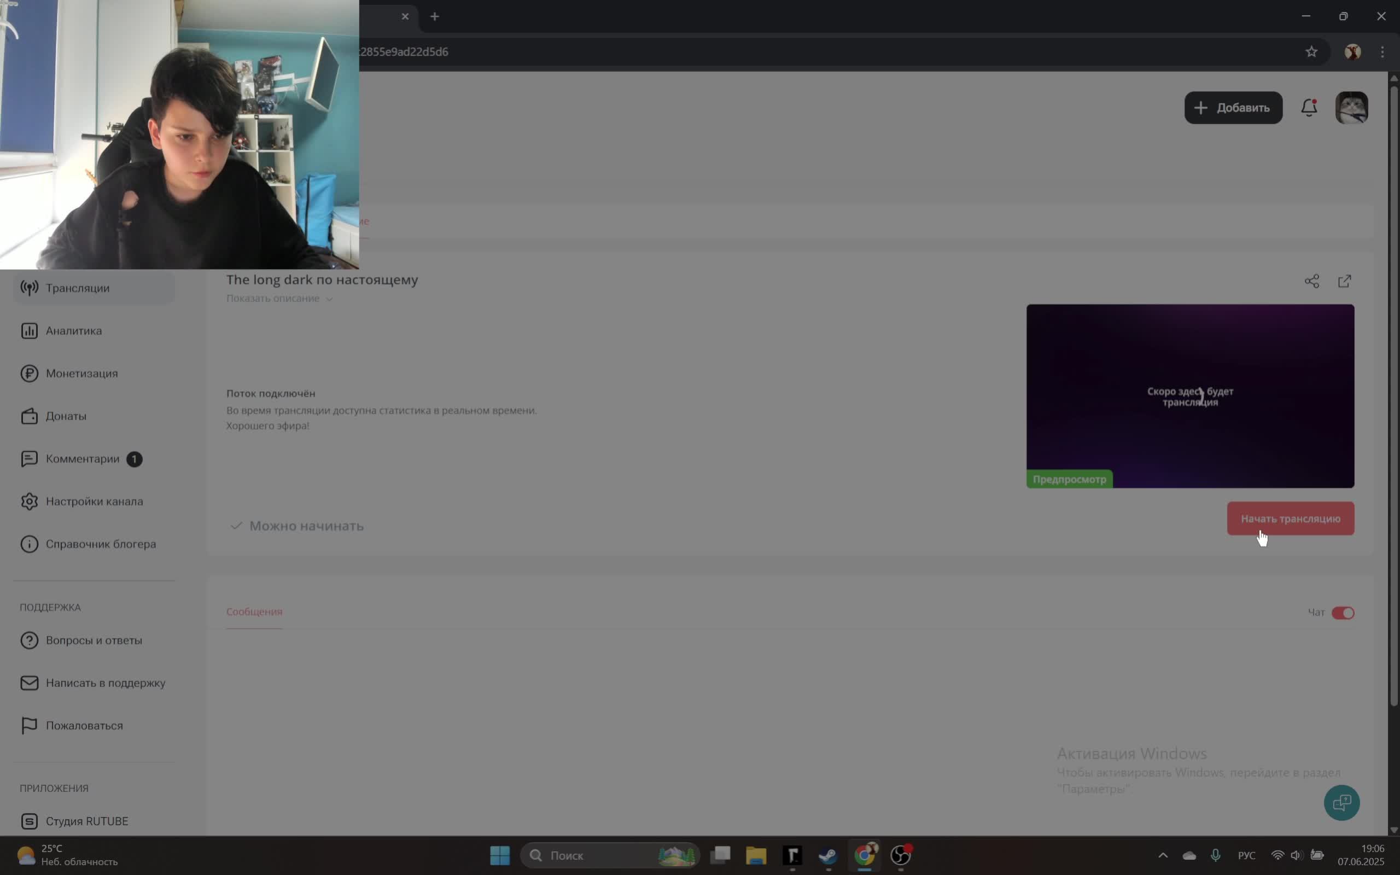Click the Донаты wallet icon

coord(29,416)
